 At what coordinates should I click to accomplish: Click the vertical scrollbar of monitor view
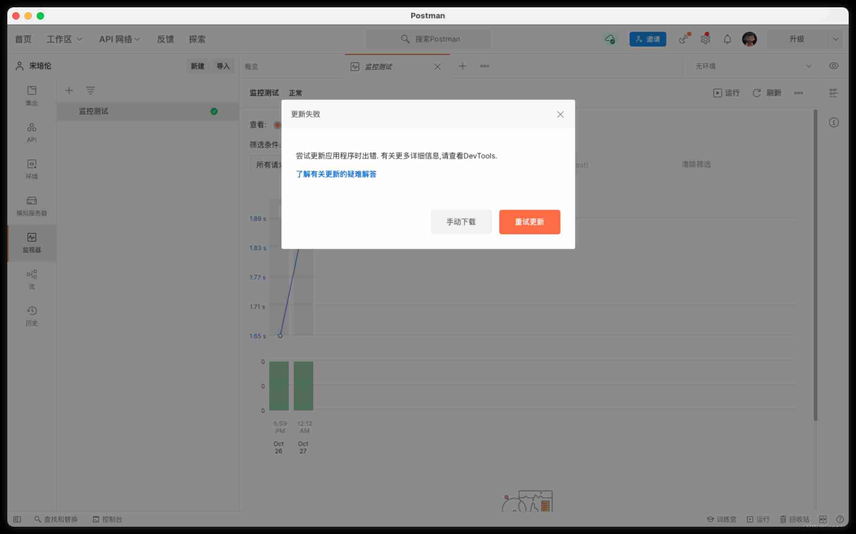pos(815,265)
